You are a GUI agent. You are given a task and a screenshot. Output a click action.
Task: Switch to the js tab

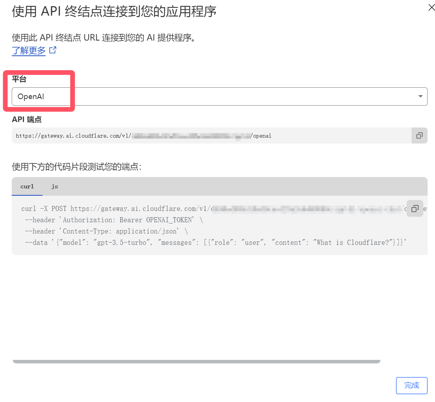click(x=54, y=186)
